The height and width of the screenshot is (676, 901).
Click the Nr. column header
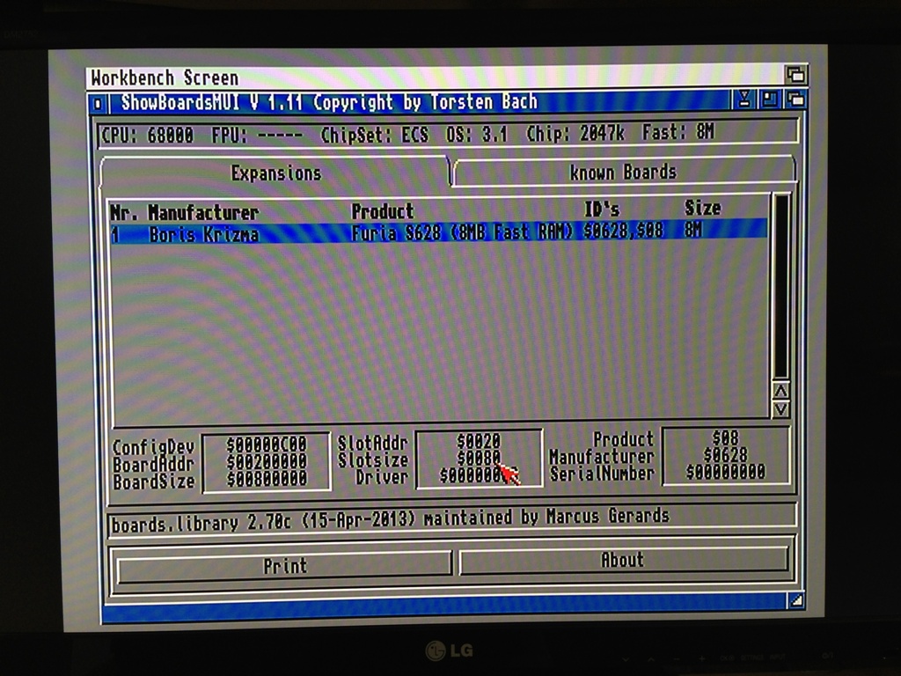[x=124, y=213]
